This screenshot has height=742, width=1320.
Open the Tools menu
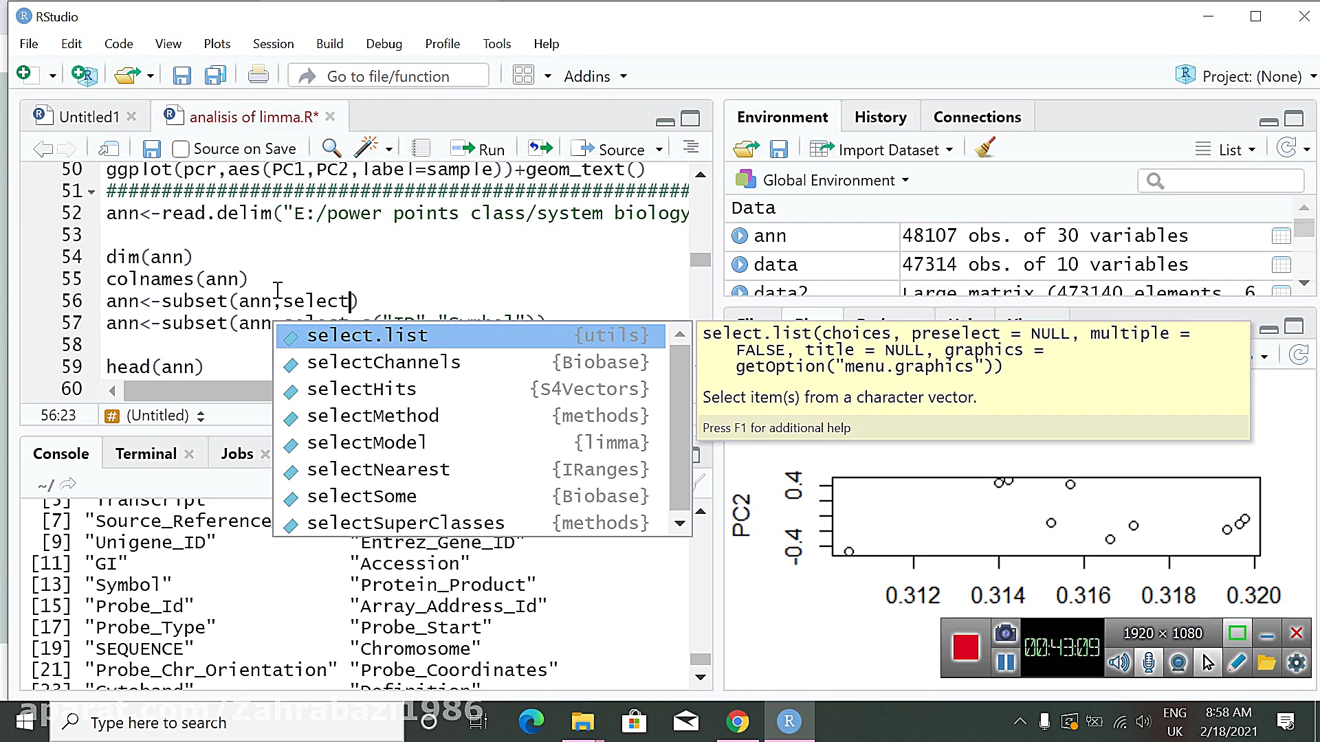pos(496,44)
